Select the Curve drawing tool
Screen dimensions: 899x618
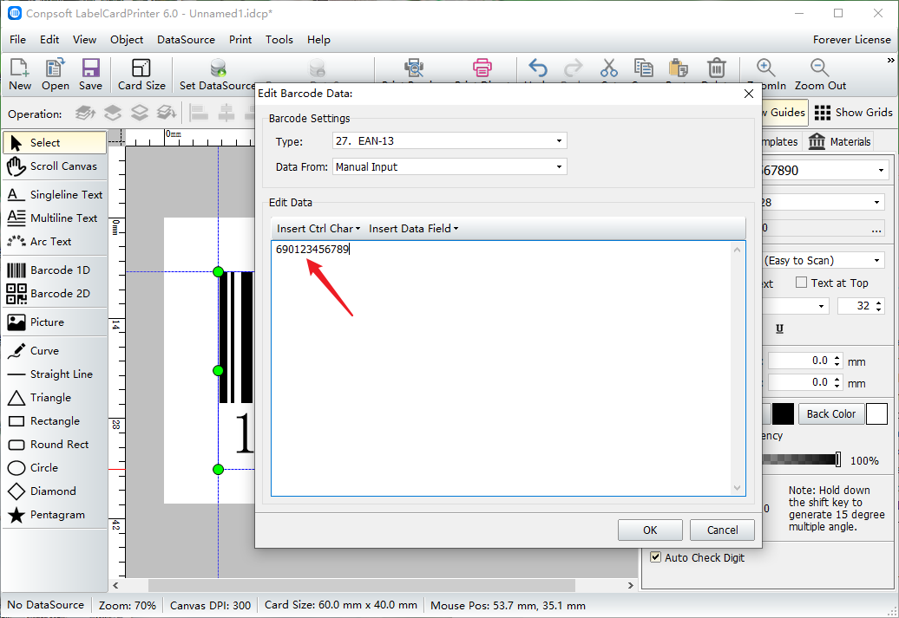tap(55, 350)
